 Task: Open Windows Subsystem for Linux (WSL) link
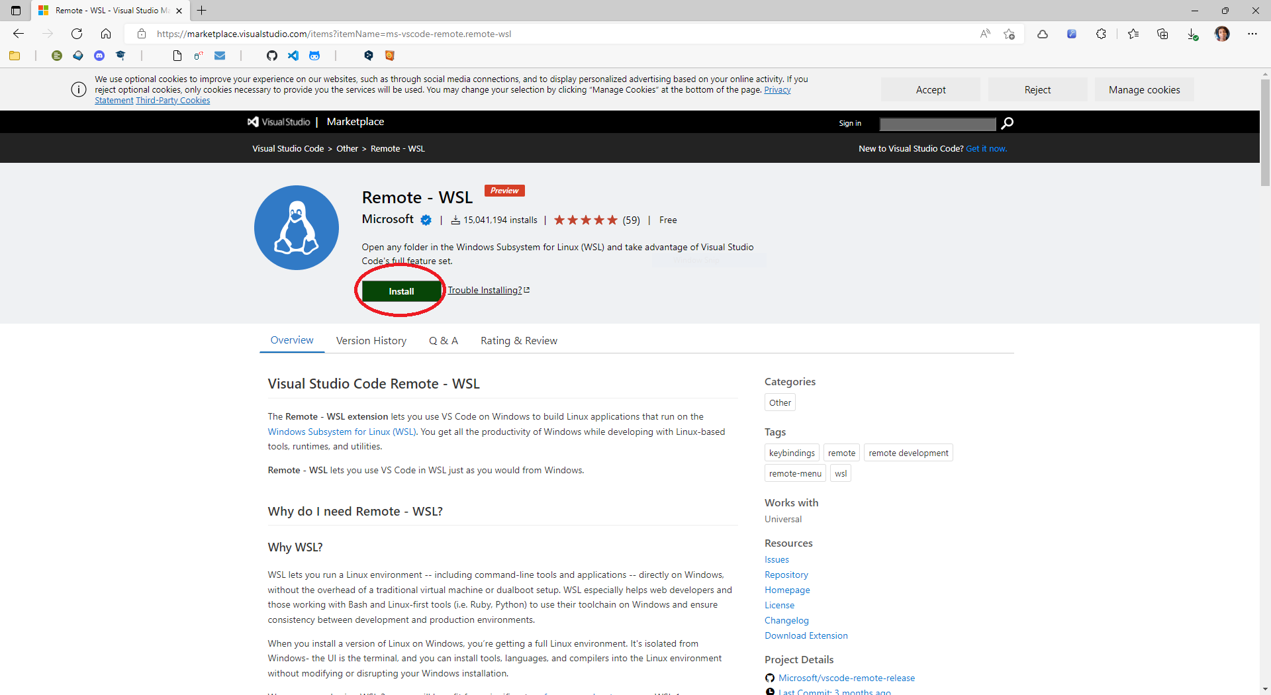342,432
